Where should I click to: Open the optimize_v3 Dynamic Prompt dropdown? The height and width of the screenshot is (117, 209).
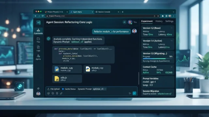point(99,89)
